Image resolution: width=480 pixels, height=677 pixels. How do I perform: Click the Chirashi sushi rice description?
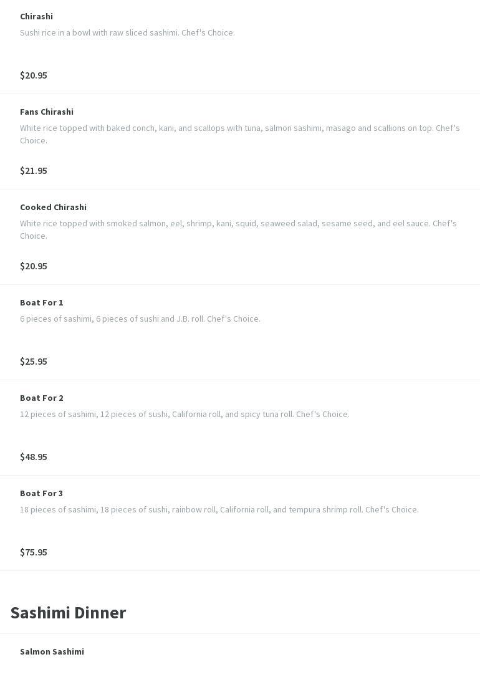click(127, 32)
